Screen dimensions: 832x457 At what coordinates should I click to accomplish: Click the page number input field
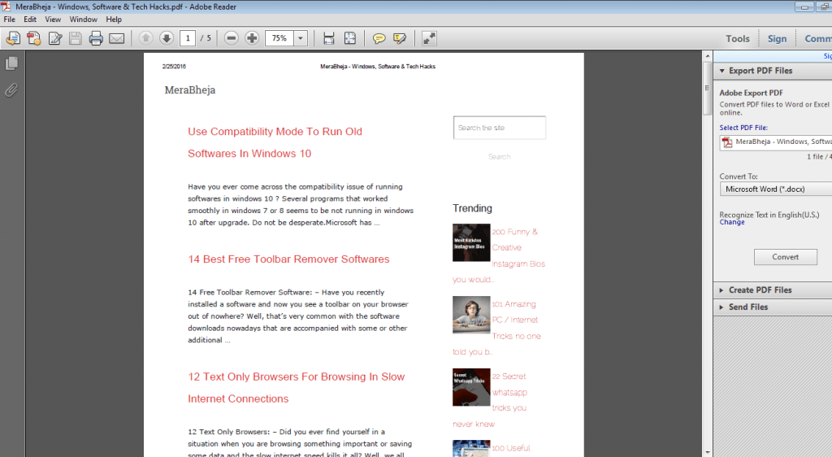coord(188,38)
